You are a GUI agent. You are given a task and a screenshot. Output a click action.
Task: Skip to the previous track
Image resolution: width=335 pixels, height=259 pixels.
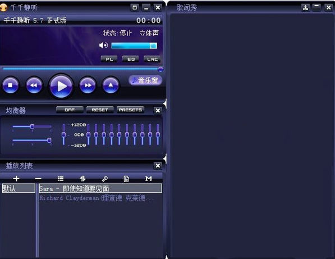(34, 85)
